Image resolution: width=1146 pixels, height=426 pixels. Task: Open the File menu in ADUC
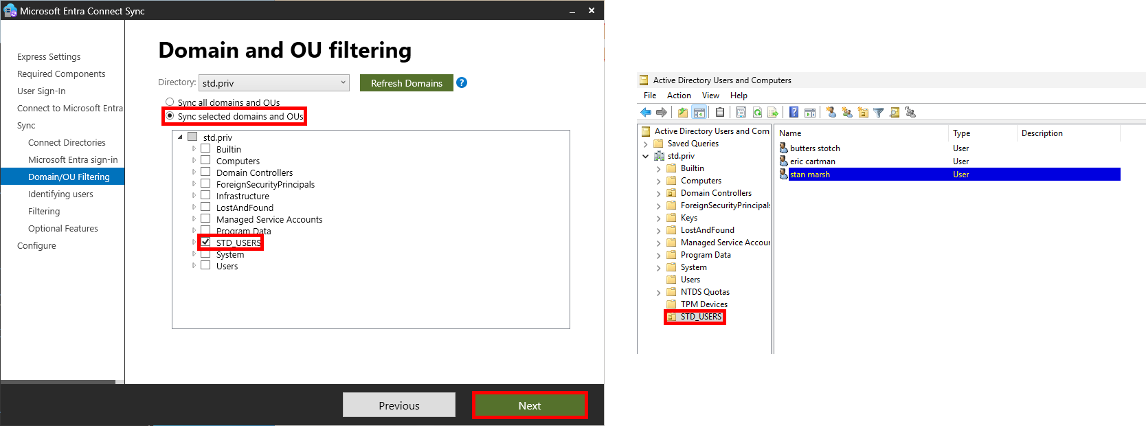pyautogui.click(x=649, y=96)
